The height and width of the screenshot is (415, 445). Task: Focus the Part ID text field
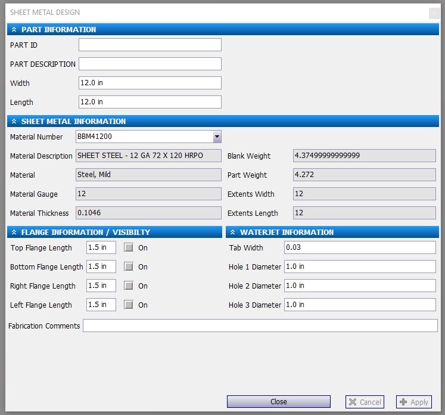coord(150,45)
